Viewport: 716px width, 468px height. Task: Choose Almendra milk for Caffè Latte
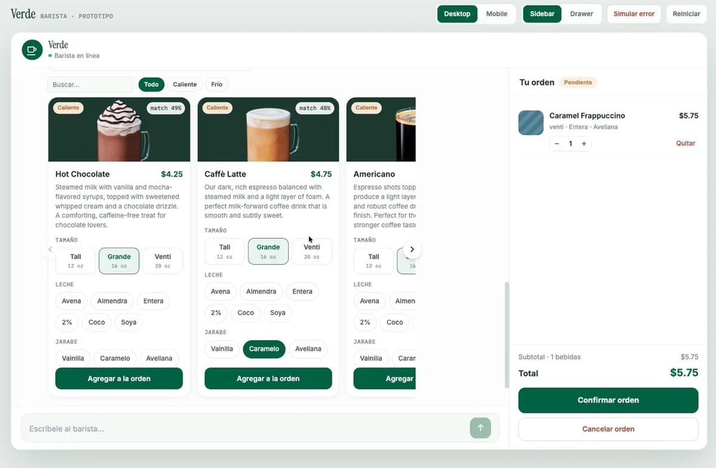tap(261, 292)
